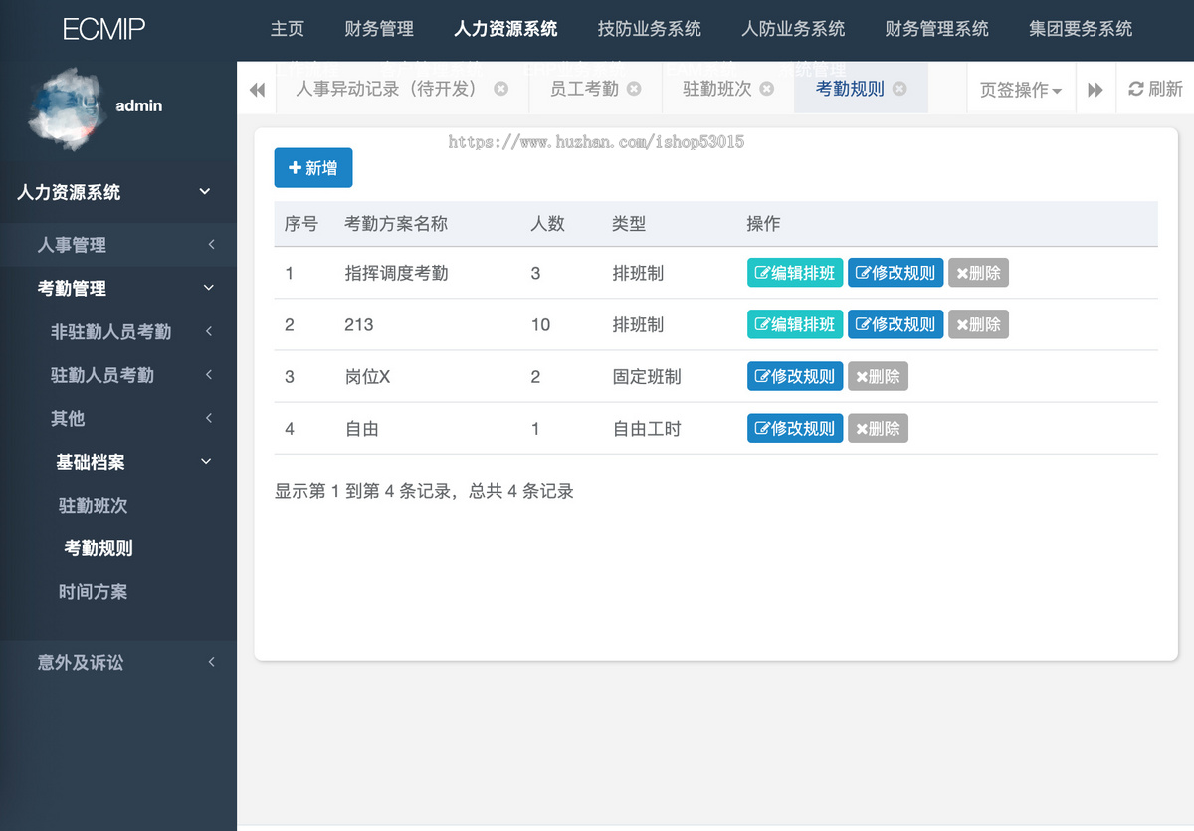The image size is (1194, 831).
Task: Modify rules for 指挥调度考勤 row
Action: 895,273
